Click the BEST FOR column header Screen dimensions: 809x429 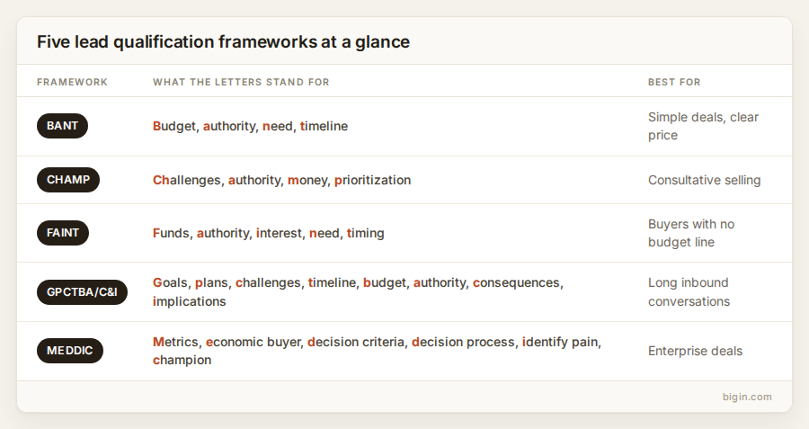point(674,82)
